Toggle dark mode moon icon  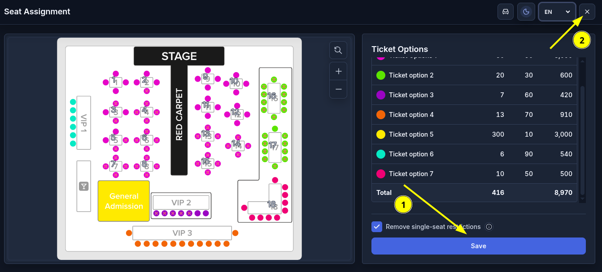coord(526,12)
